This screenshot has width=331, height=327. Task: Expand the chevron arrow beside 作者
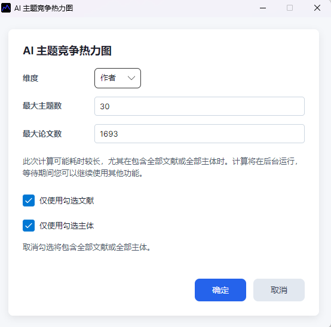point(131,78)
